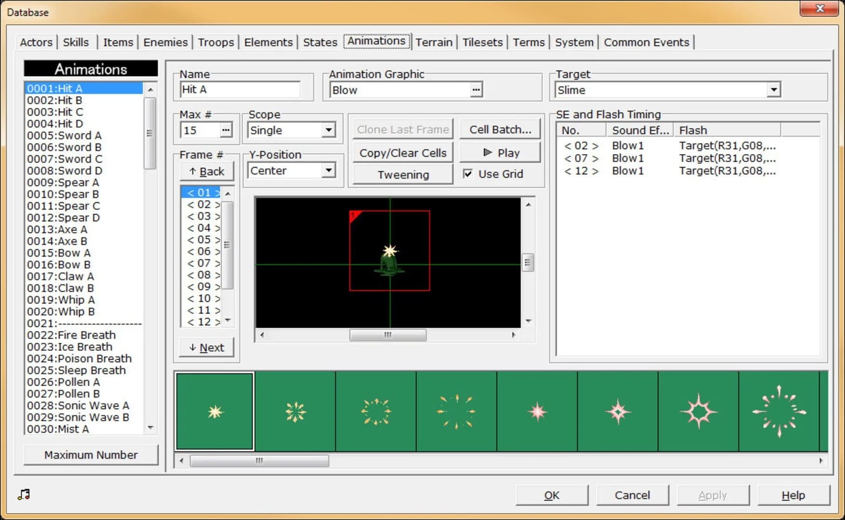Switch to the Terrain tab
This screenshot has width=845, height=520.
(x=434, y=42)
